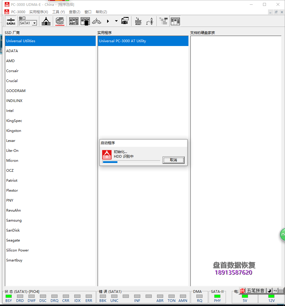Click the tree view layout icon

163,21
